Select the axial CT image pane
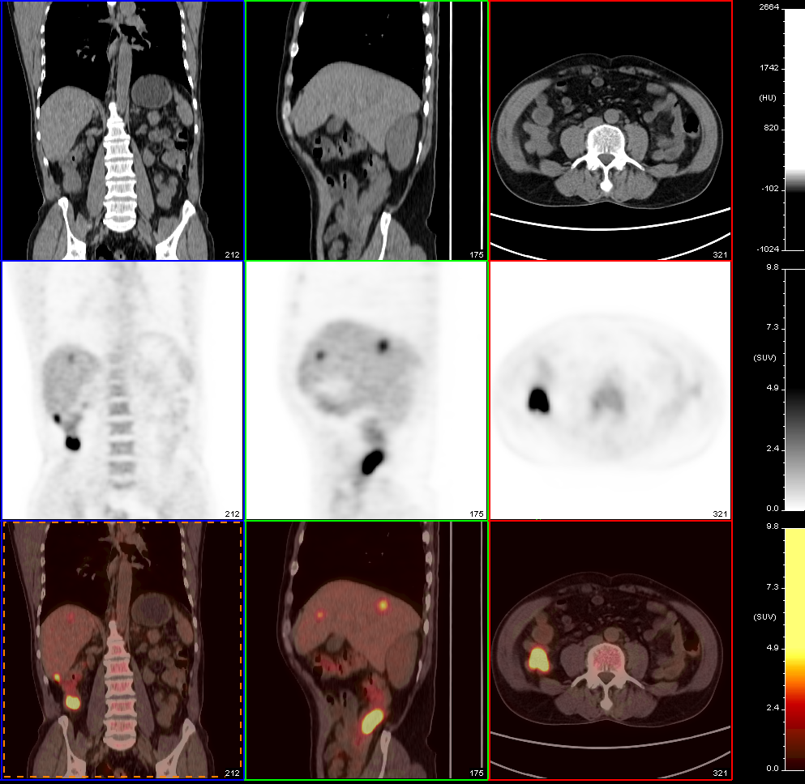The image size is (805, 784). point(610,130)
